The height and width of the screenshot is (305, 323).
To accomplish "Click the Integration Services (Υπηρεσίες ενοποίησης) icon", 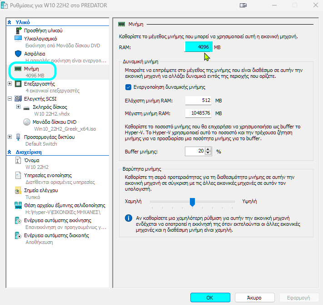I will 18,175.
